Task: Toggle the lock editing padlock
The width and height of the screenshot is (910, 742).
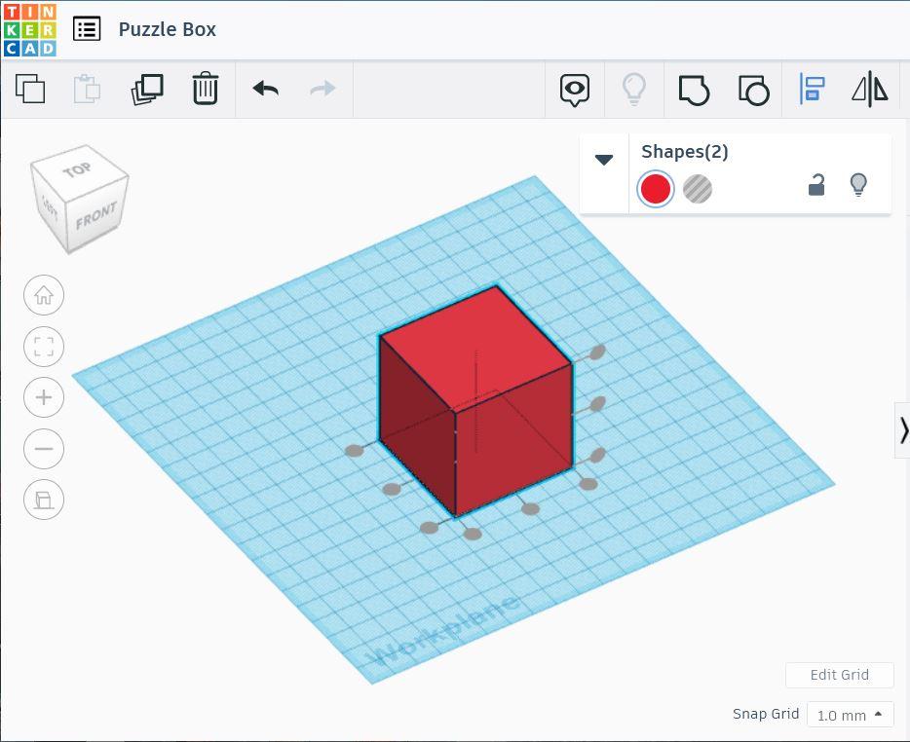Action: (x=816, y=185)
